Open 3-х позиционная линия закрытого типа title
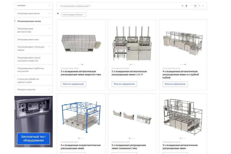The height and width of the screenshot is (154, 231). [x=81, y=73]
